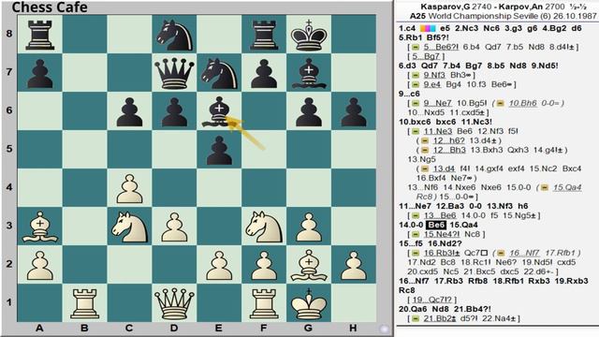Select the white king on g1
Screen dimensions: 599x337
point(309,303)
